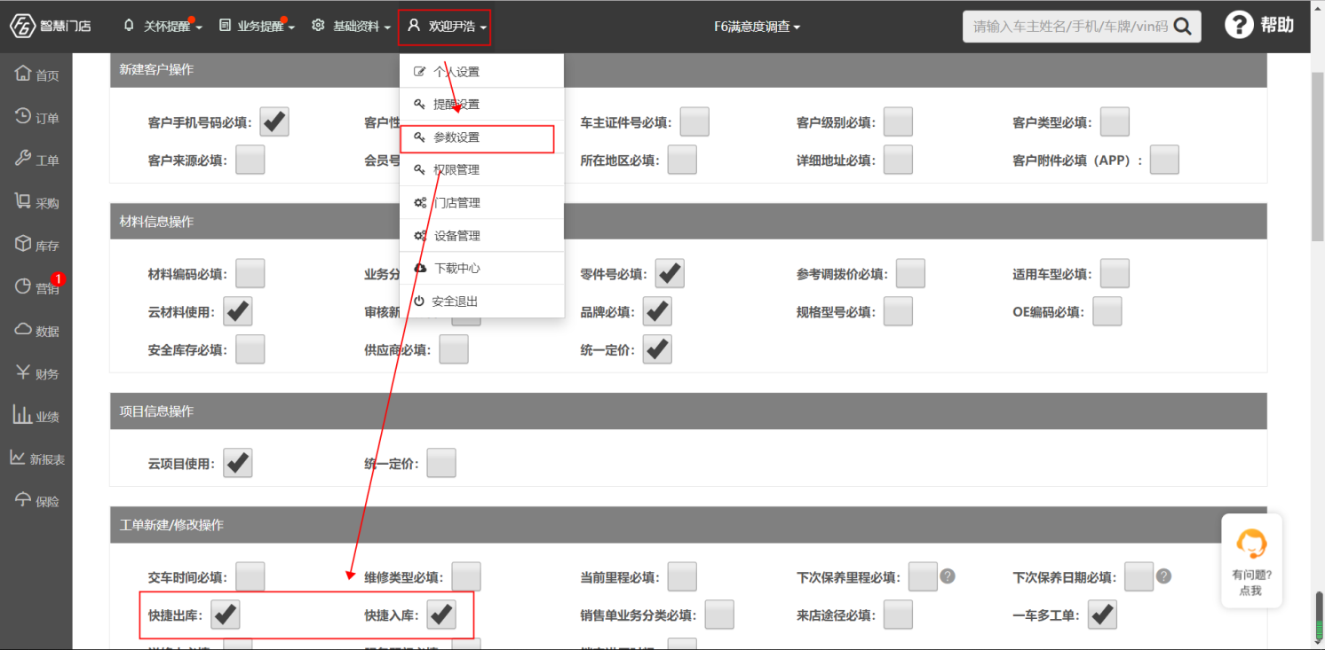This screenshot has width=1325, height=650.
Task: Check 车主证件号必填 checkbox
Action: (x=694, y=121)
